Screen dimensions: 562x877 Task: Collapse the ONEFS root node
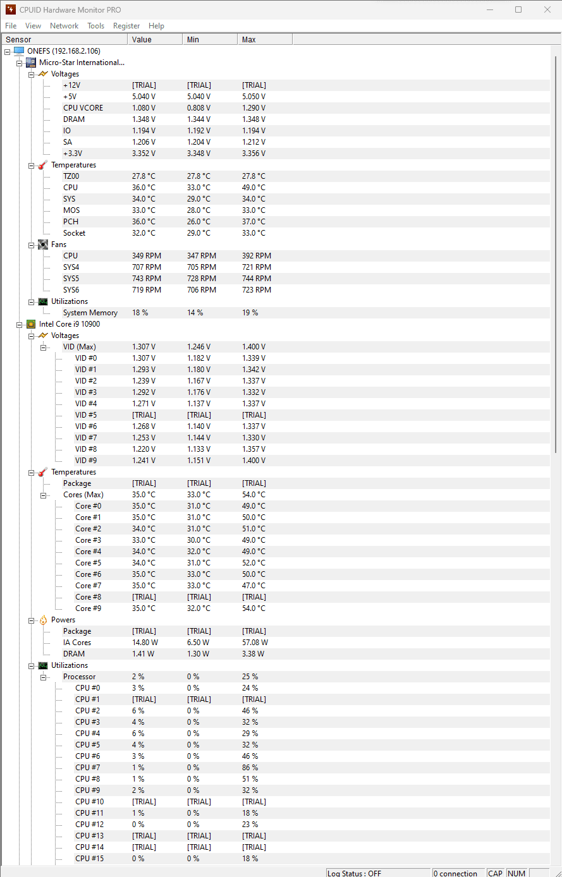pos(8,51)
